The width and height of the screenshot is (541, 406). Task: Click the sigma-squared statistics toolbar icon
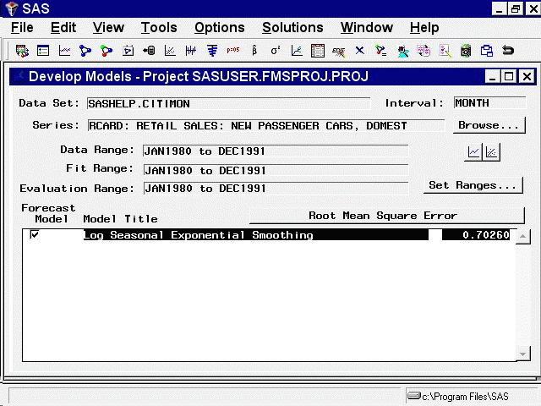[275, 51]
